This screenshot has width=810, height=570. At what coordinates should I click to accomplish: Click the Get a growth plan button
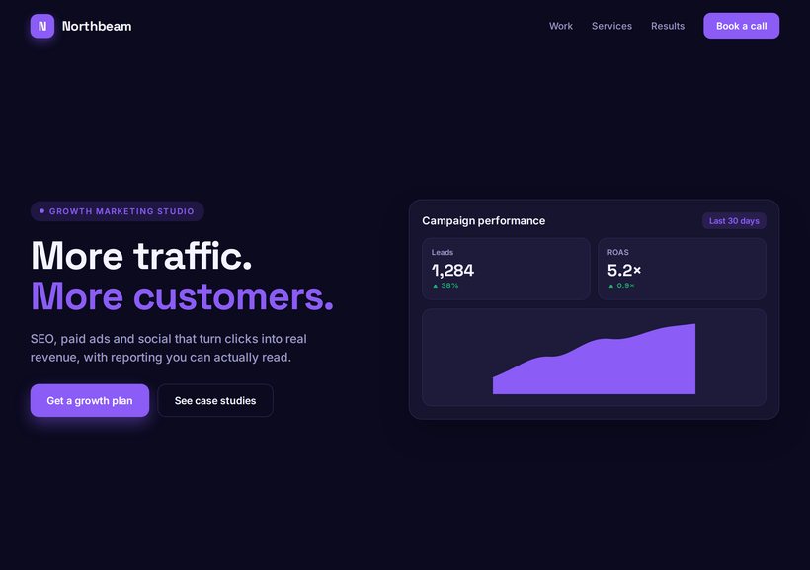click(x=90, y=400)
